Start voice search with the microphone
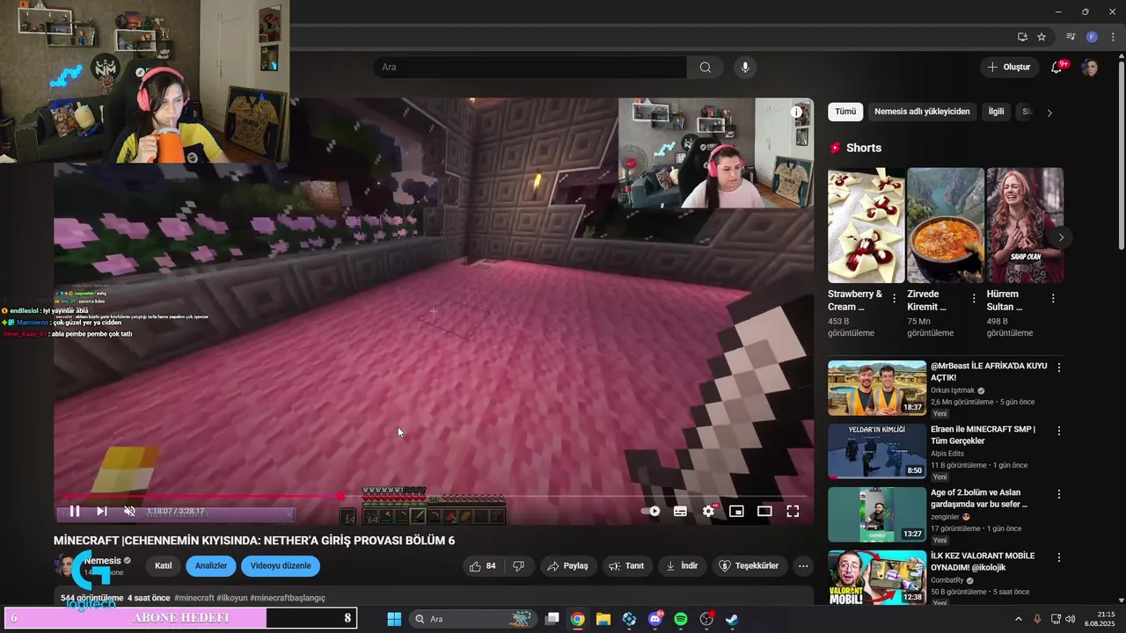 pos(745,67)
